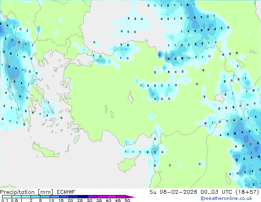261x202 pixels.
Task: Click the legend swatch between 0.5 and 1
Action: pos(16,197)
